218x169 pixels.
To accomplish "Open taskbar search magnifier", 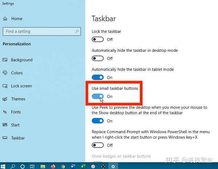I will 13,166.
